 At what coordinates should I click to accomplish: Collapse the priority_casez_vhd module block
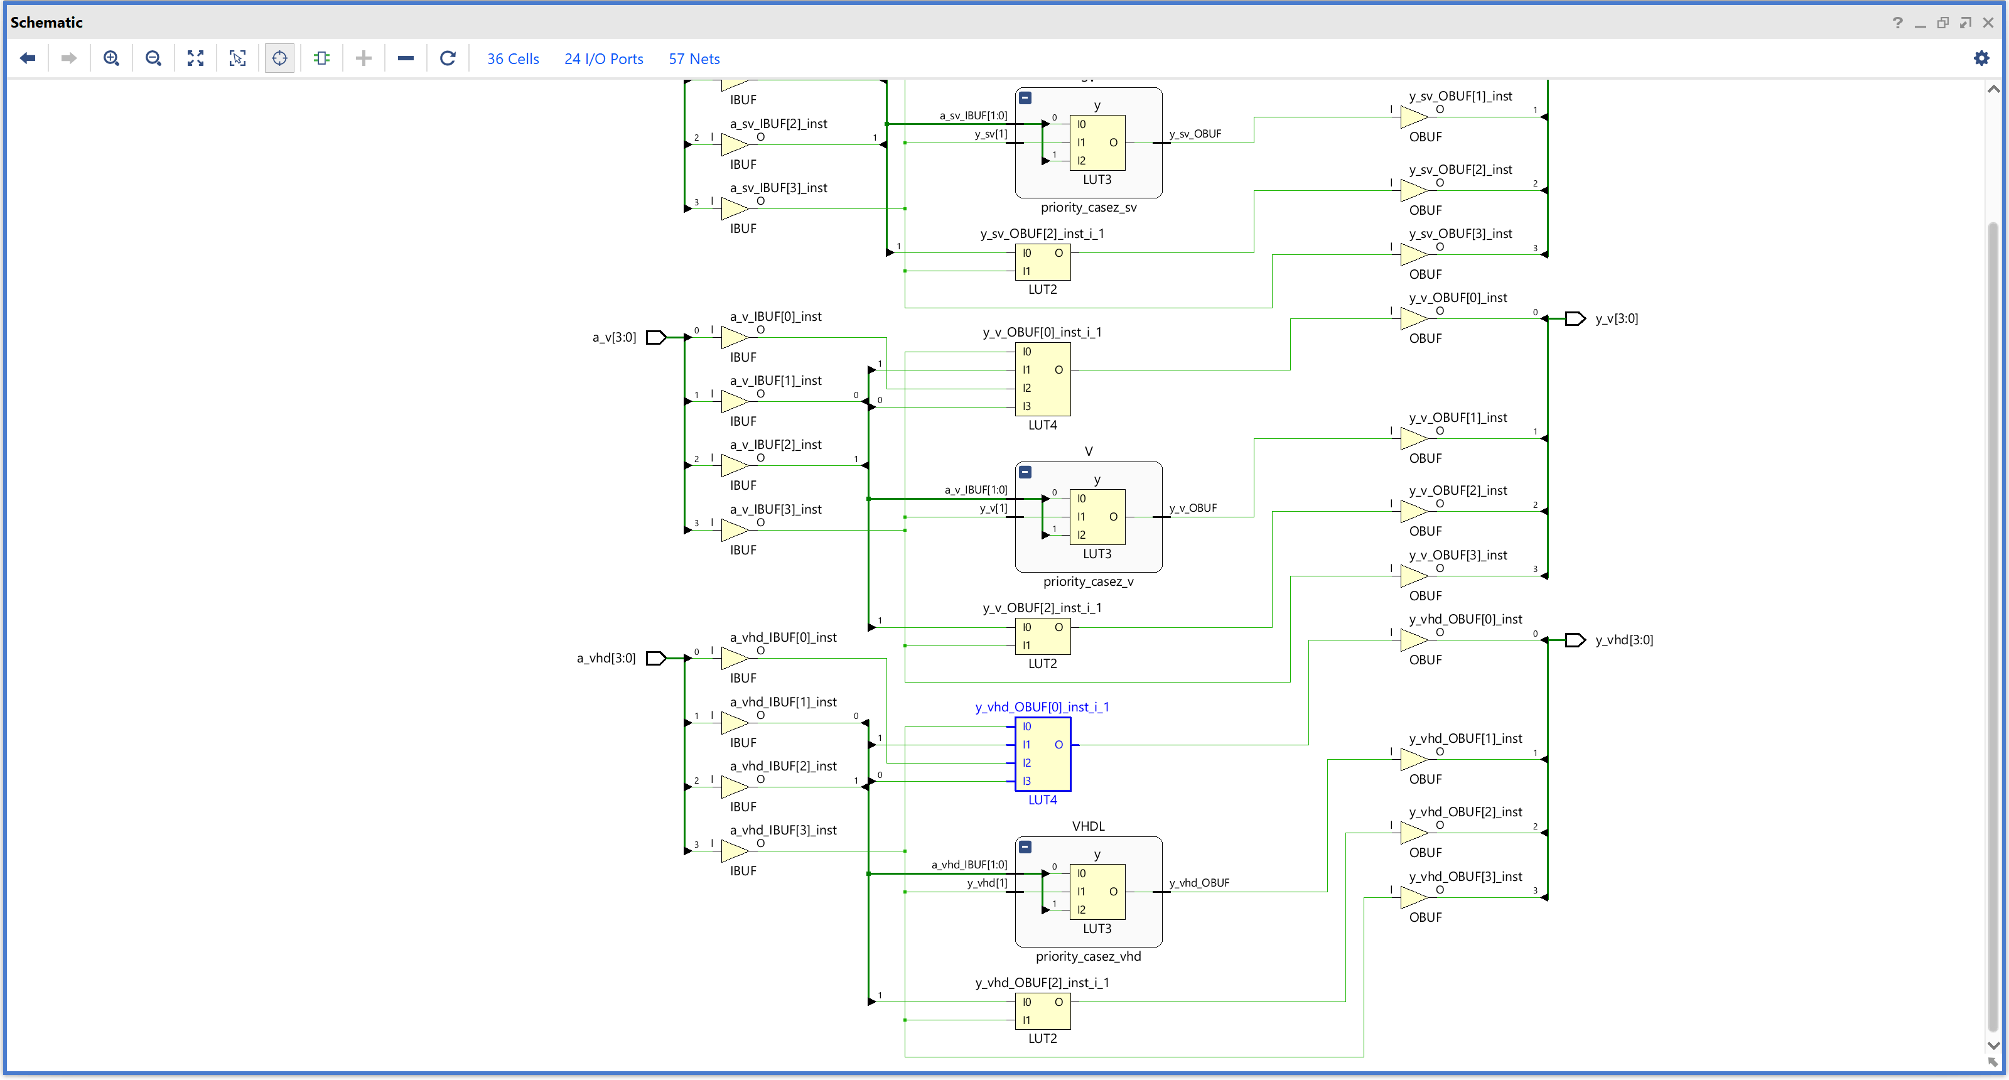pos(1026,848)
